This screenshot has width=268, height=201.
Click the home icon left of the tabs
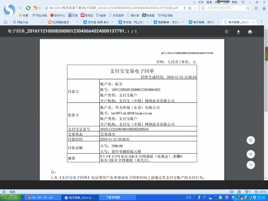click(5, 22)
